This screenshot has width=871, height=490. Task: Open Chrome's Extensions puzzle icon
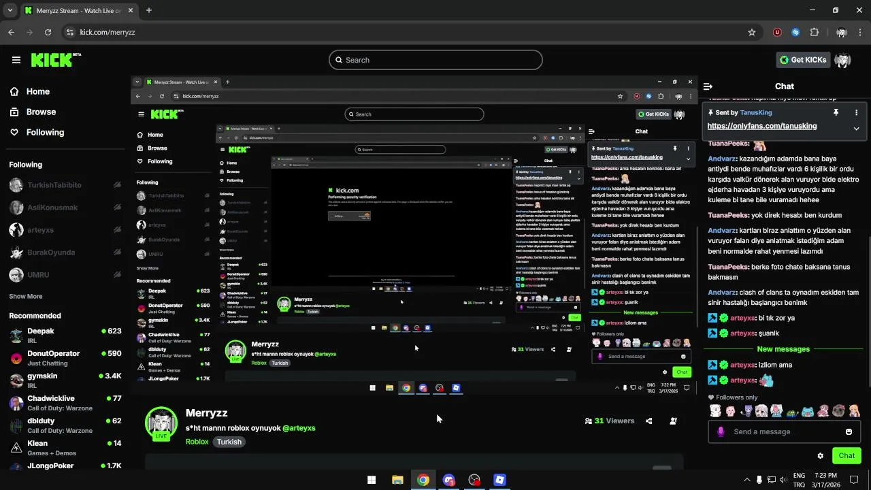(815, 32)
